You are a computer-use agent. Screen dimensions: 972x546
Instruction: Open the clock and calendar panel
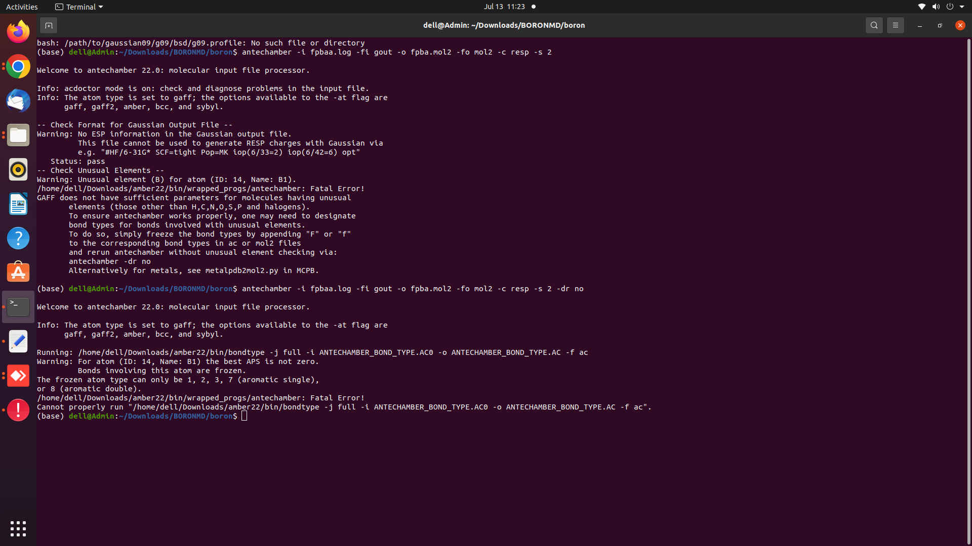click(504, 7)
